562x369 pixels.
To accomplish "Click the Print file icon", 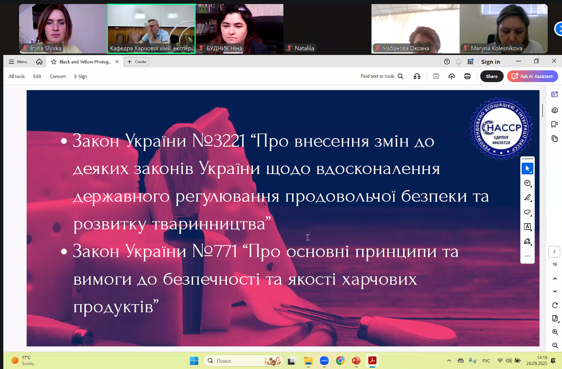I will (x=467, y=76).
